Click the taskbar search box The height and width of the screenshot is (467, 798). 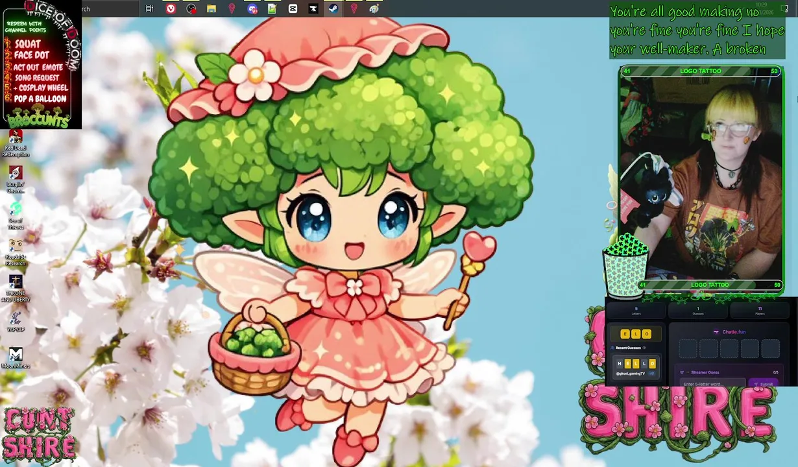110,8
